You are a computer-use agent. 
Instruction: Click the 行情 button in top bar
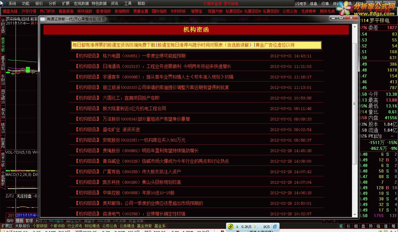pos(325,3)
